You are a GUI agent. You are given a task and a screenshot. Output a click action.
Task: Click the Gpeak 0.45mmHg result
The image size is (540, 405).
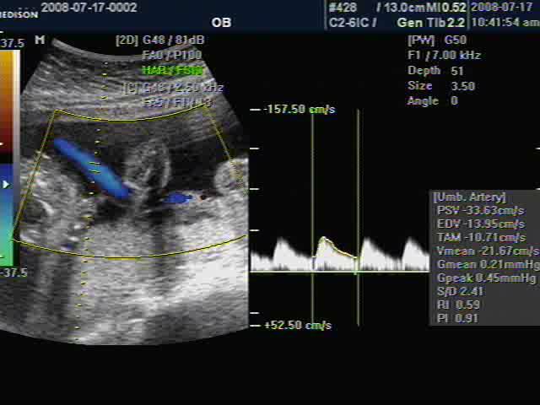pyautogui.click(x=487, y=278)
